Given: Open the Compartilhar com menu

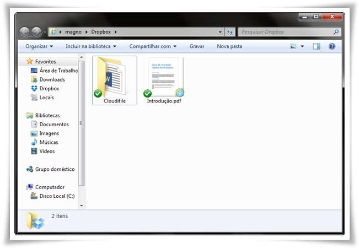Looking at the screenshot, I should [153, 46].
